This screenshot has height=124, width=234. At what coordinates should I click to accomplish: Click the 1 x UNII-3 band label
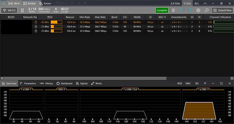203,89
